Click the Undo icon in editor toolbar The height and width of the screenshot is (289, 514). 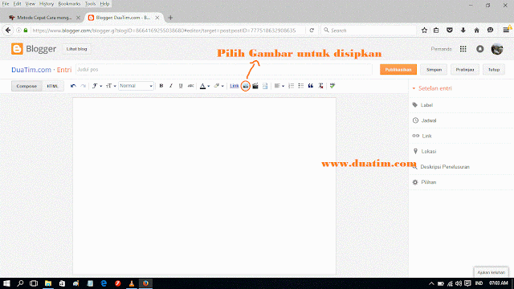[x=73, y=86]
